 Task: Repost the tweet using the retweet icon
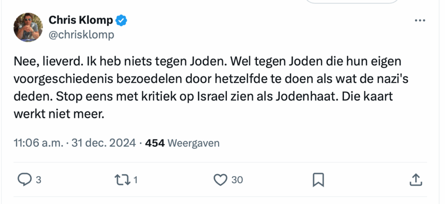point(123,179)
